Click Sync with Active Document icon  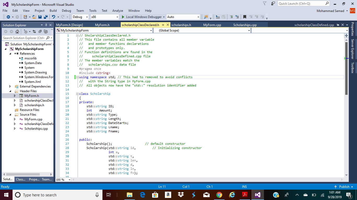[x=34, y=32]
